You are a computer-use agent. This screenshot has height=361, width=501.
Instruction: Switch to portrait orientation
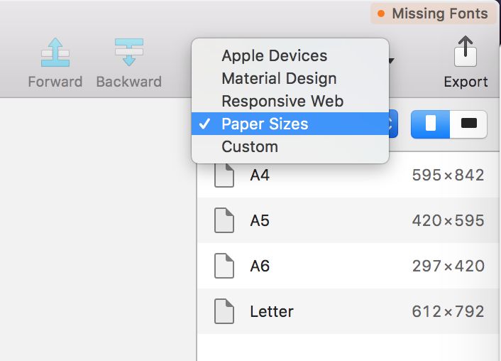tap(430, 124)
